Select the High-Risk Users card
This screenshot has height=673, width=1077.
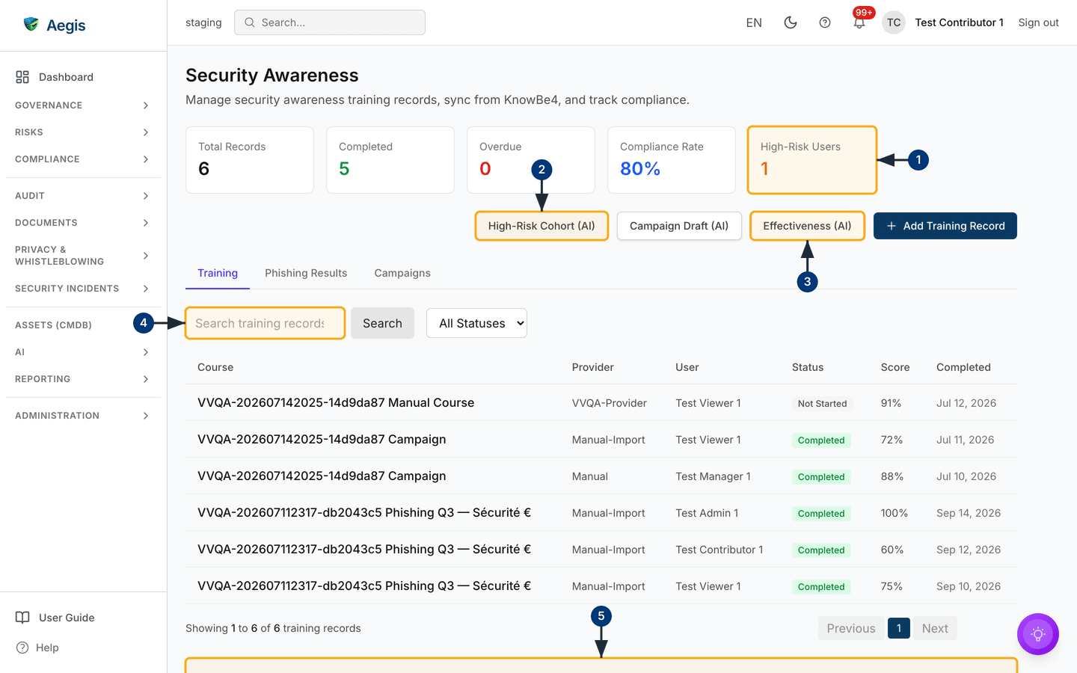point(812,160)
